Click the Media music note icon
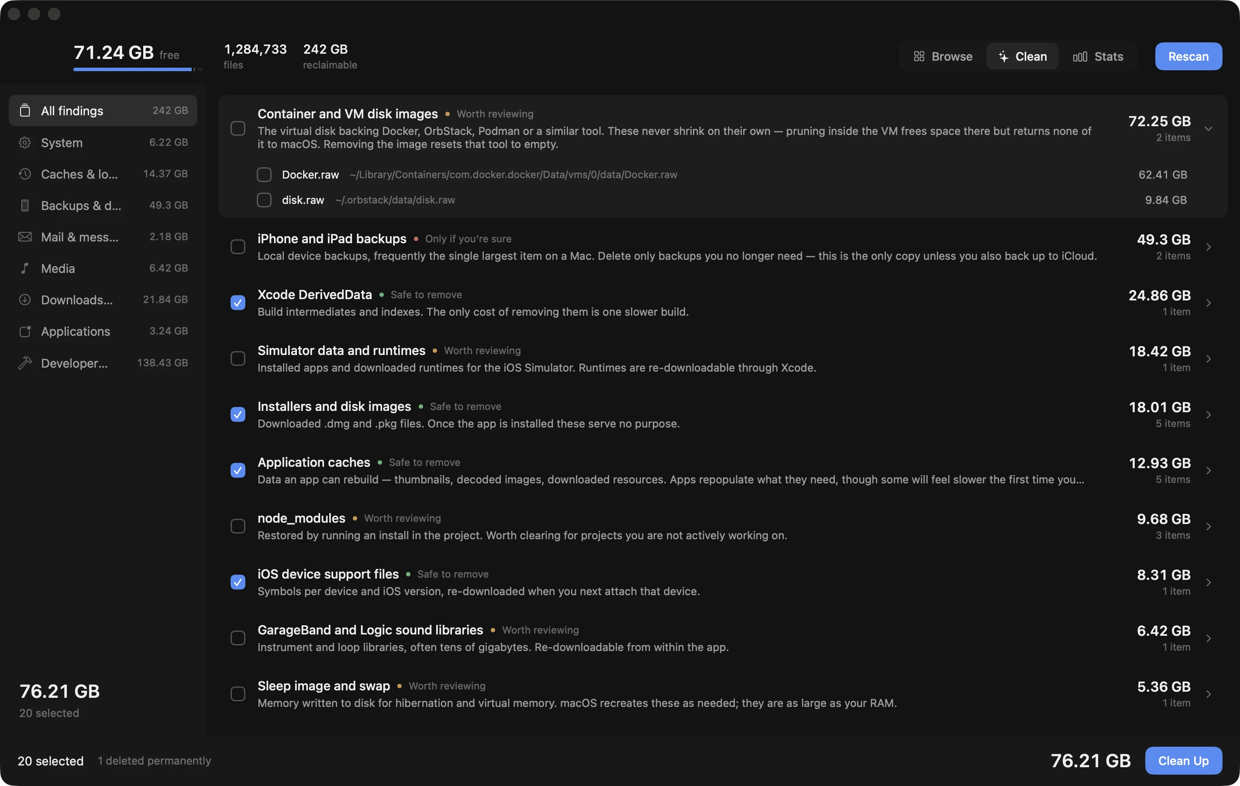This screenshot has height=786, width=1240. [x=25, y=269]
